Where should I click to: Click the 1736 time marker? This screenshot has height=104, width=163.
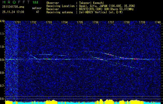[x=95, y=22]
